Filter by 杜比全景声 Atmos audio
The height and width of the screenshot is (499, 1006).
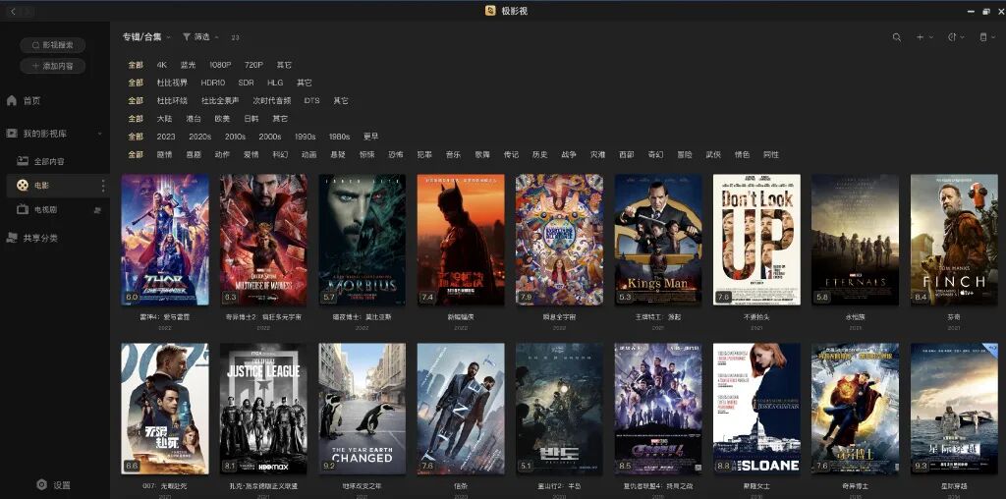[x=220, y=101]
